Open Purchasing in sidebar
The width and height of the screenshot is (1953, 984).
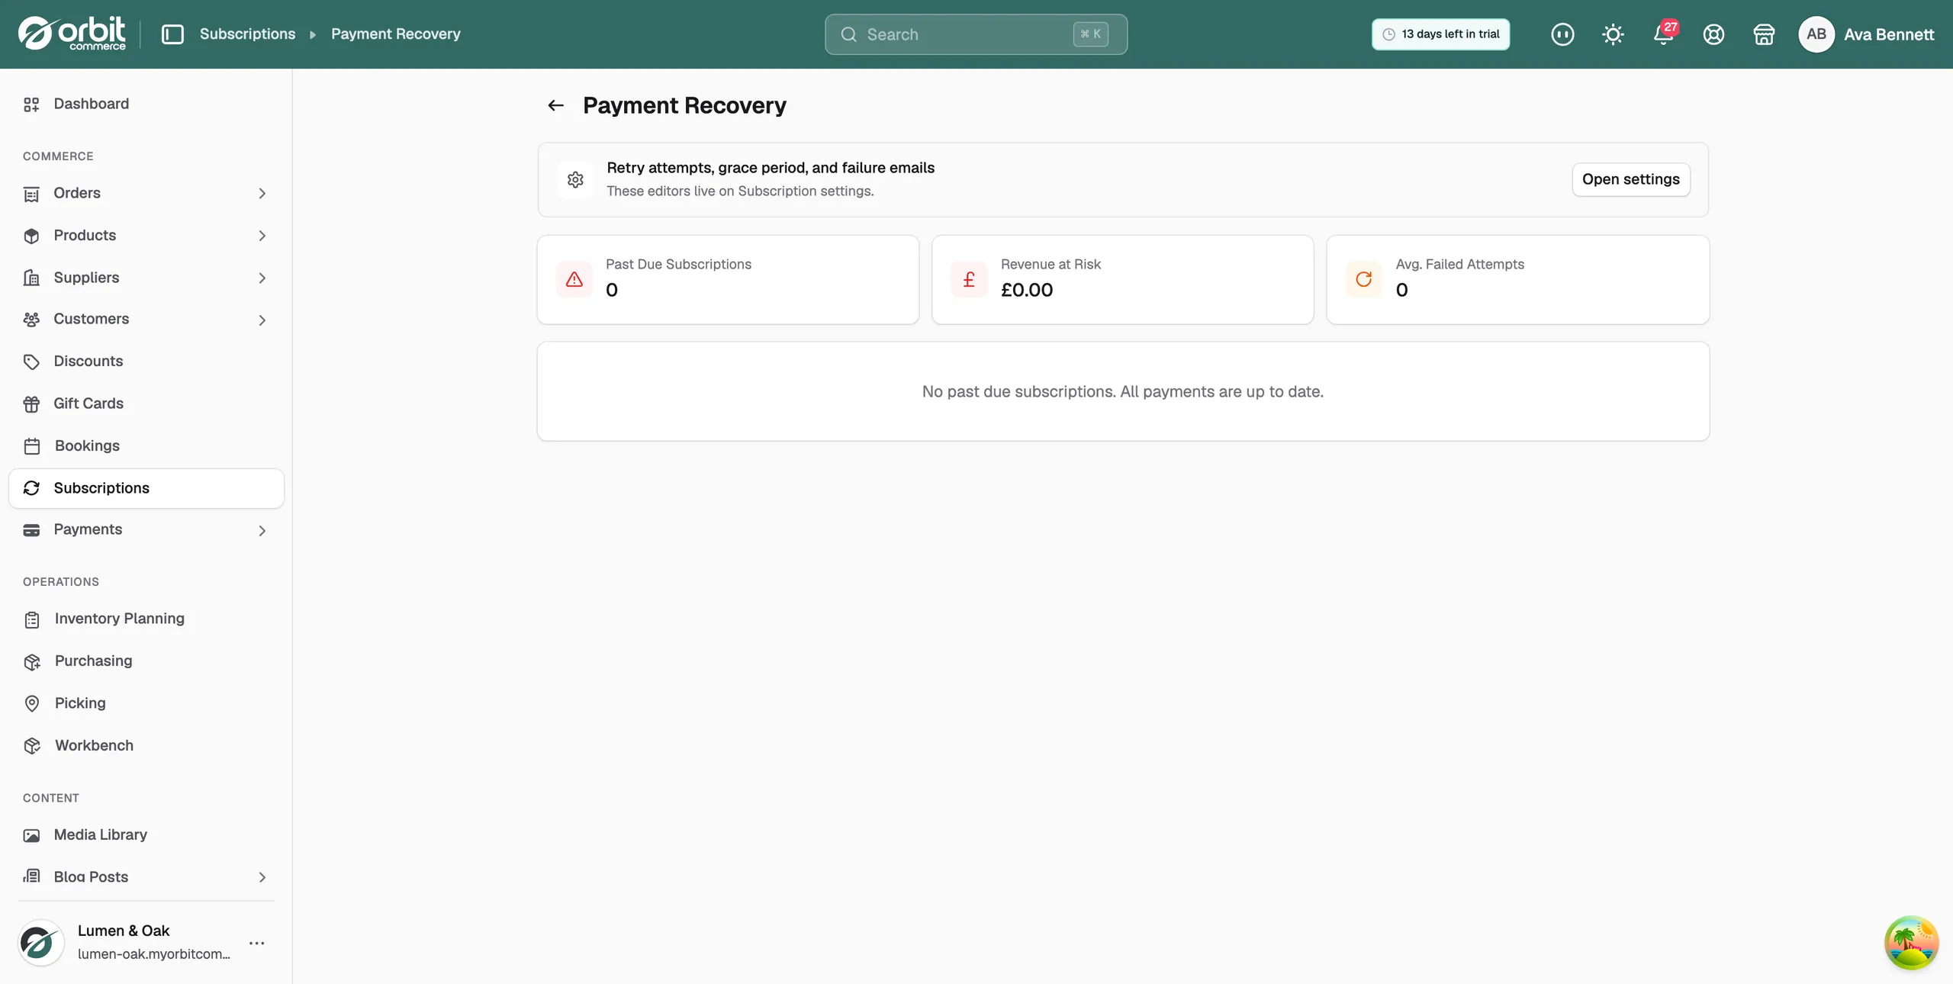tap(146, 661)
